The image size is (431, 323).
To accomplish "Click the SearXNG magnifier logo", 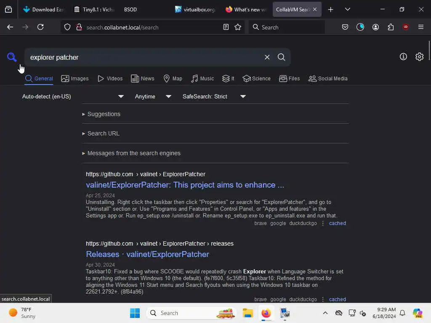I will [x=12, y=57].
